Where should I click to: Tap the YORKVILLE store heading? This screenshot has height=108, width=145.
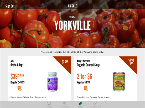[x=72, y=25]
